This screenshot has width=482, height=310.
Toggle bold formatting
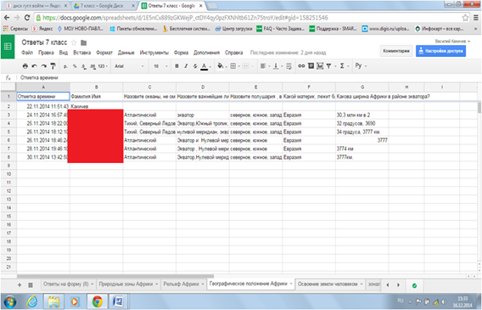pos(177,65)
